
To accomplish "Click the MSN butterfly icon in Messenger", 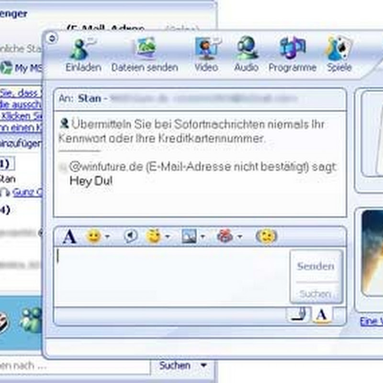I will point(31,320).
